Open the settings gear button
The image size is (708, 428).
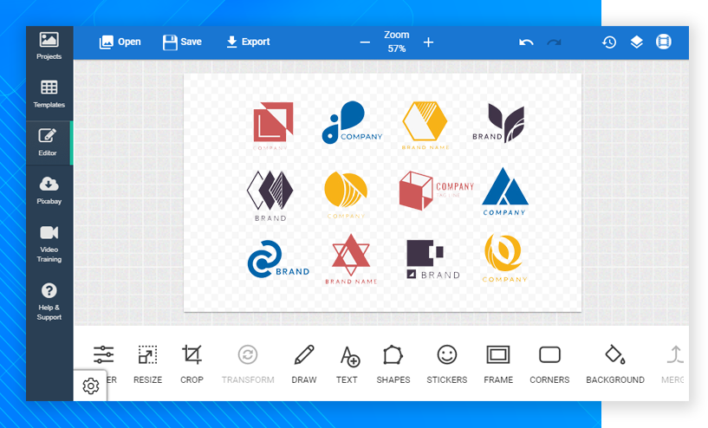91,386
